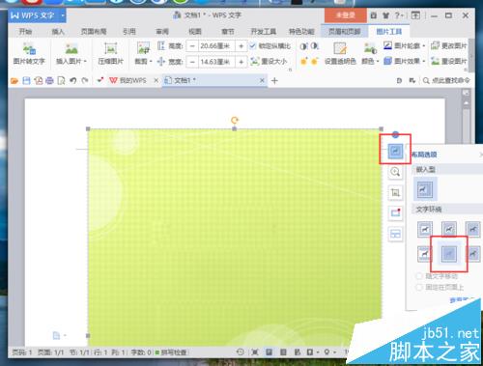Expand the 插入图片 dropdown arrow
483x366 pixels.
[x=85, y=61]
